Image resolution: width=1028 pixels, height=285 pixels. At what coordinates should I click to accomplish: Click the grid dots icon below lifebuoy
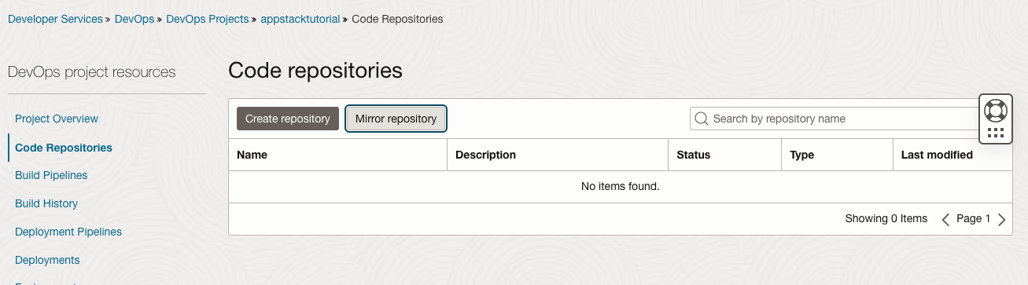996,133
